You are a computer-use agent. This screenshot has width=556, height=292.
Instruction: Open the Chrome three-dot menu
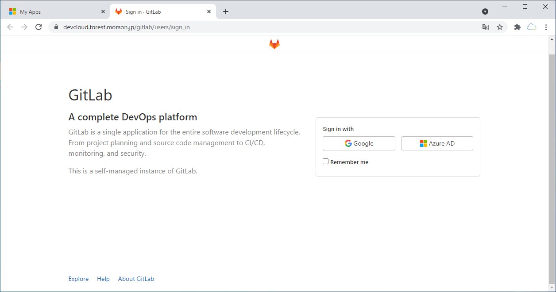pos(546,27)
